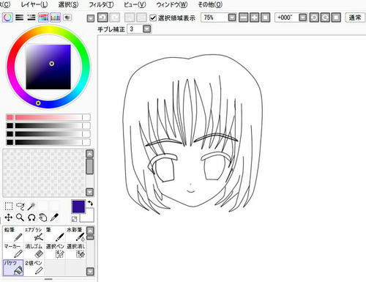
Task: Toggle the RGB slider panel display
Action: [20, 18]
